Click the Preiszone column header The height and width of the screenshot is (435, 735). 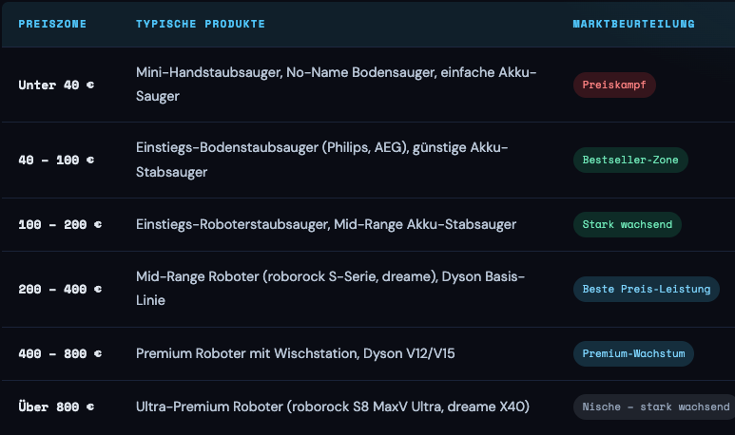[52, 24]
